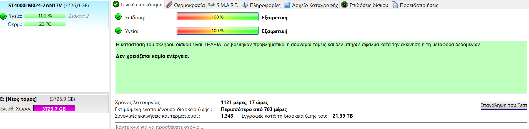The width and height of the screenshot is (529, 129).
Task: Open the S.M.A.R.T. tab
Action: click(x=223, y=5)
